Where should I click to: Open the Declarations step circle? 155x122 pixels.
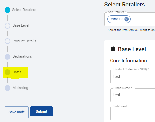click(x=7, y=57)
